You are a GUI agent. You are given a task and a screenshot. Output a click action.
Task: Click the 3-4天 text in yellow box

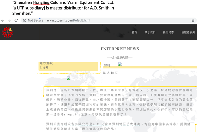click(x=44, y=68)
